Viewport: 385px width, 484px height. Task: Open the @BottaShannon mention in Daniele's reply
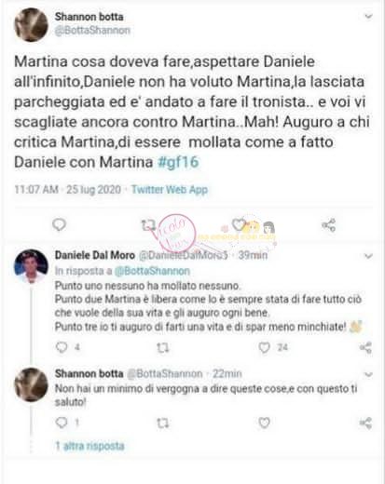(152, 271)
